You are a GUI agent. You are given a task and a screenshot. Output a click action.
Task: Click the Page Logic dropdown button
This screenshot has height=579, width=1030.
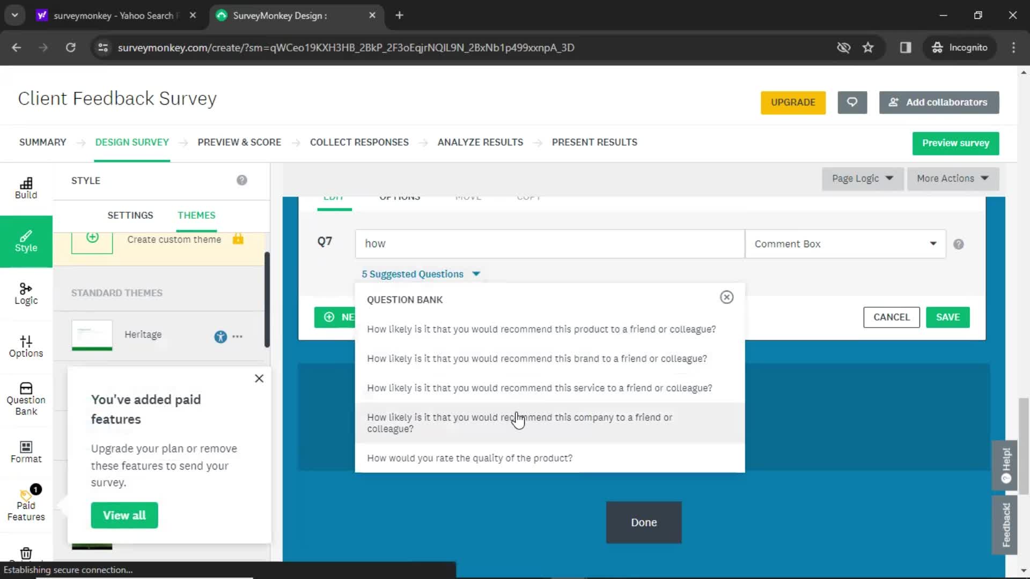point(862,178)
